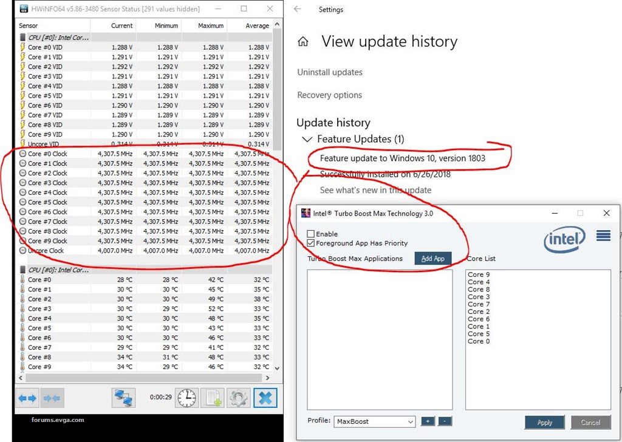Screen dimensions: 622x442
Task: Tick the Enable checkbox in Turbo Boost Max
Action: (310, 234)
